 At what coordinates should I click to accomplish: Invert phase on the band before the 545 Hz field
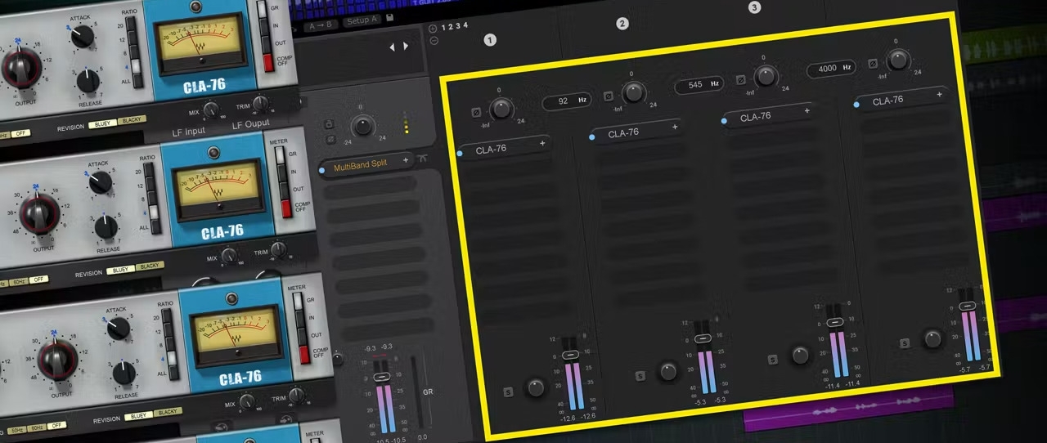pos(608,96)
